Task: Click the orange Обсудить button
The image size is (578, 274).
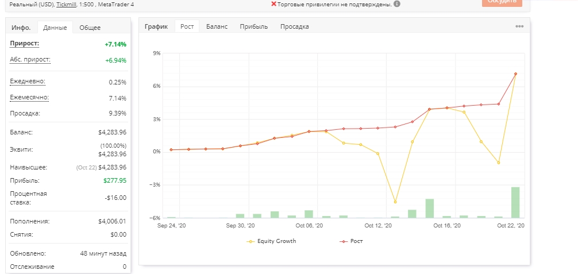Action: [502, 2]
